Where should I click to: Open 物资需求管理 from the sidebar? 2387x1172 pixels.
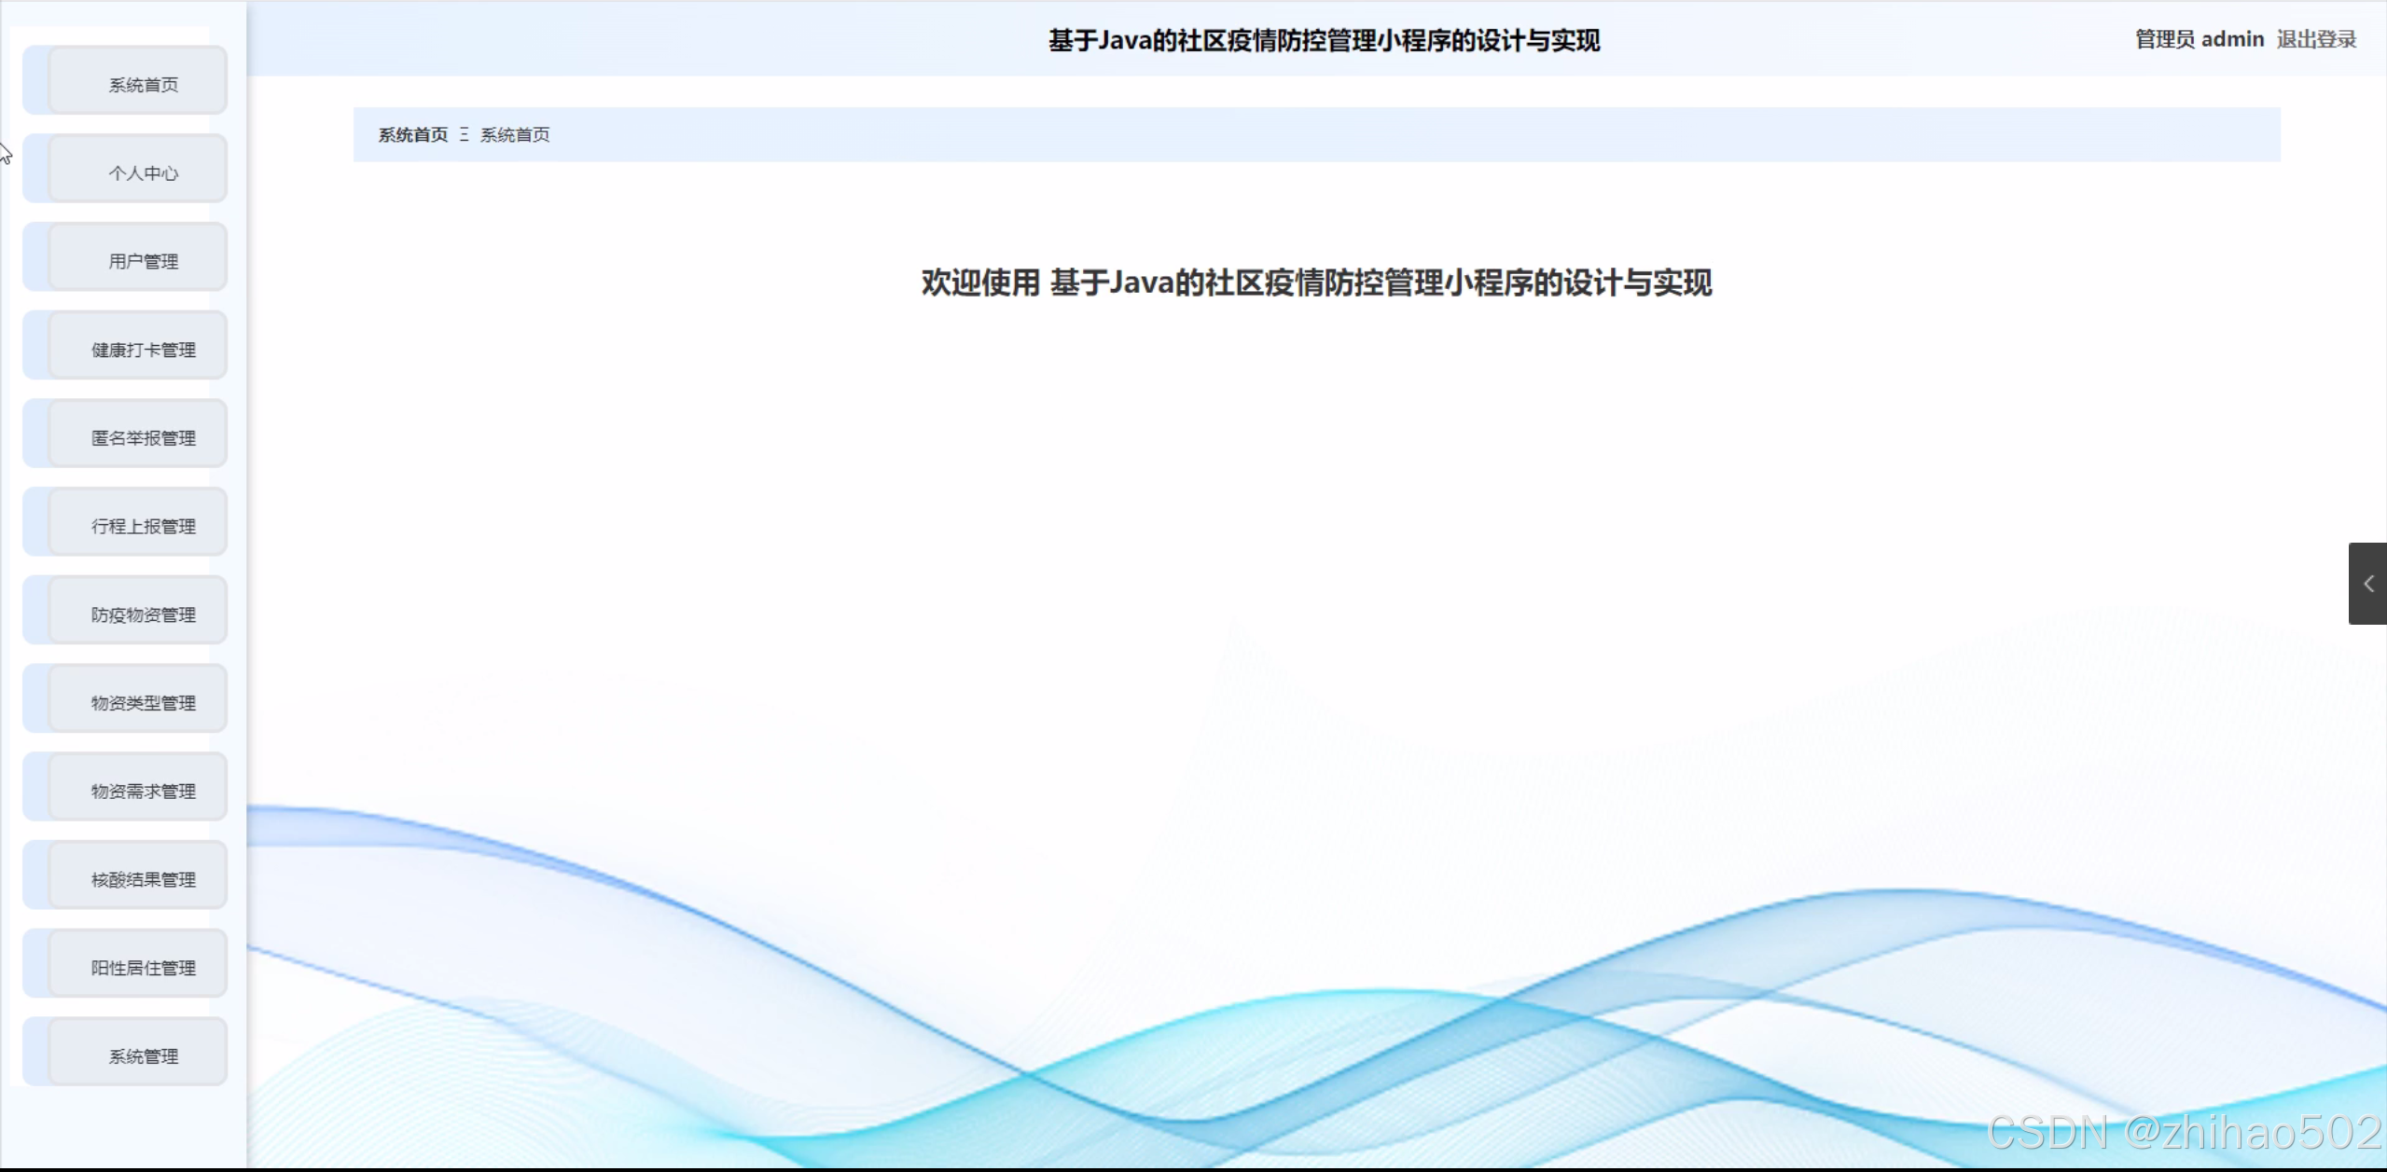[x=143, y=791]
